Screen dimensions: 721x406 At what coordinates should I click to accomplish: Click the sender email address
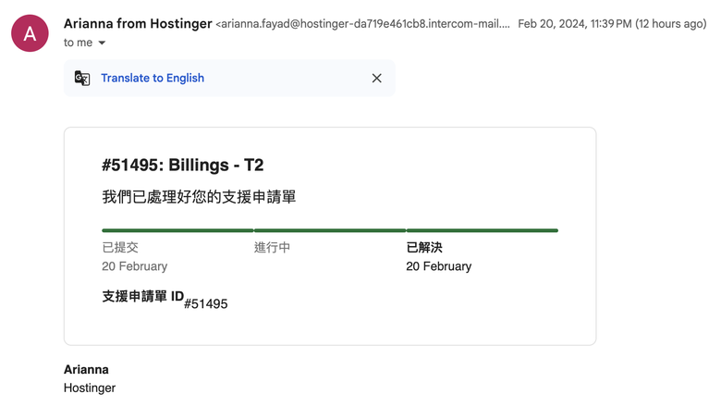(362, 24)
